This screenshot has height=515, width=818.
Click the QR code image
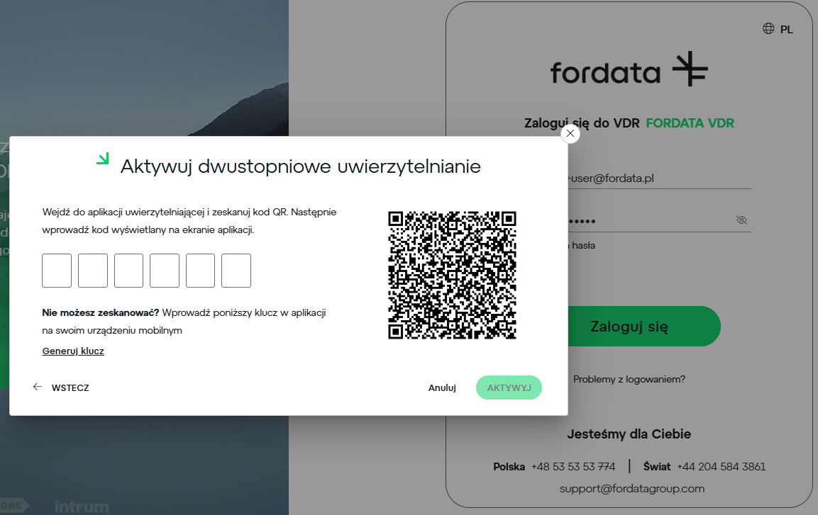(x=453, y=275)
